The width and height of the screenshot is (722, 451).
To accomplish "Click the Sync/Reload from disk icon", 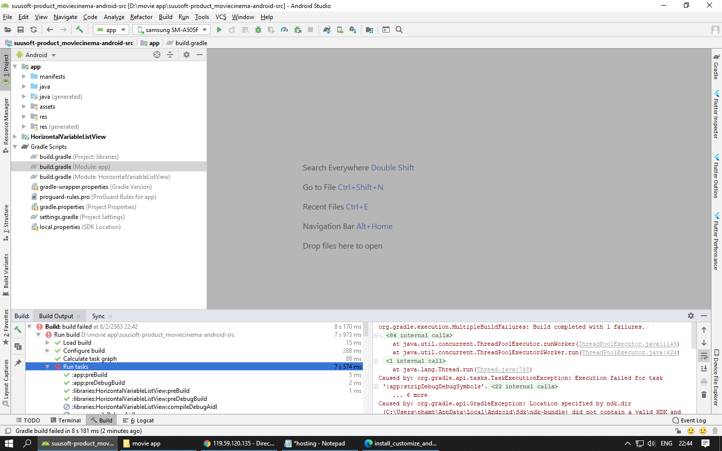I will point(34,30).
